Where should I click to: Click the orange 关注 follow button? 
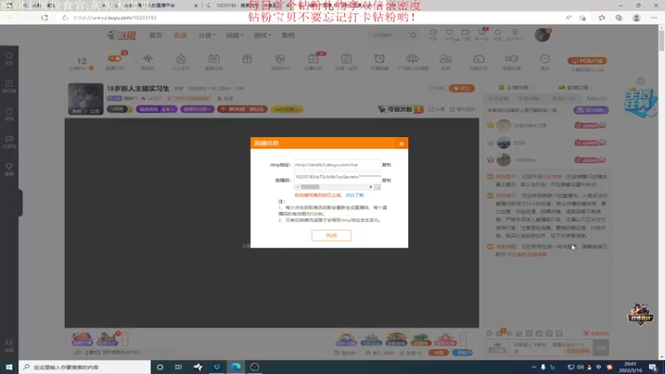coord(461,88)
